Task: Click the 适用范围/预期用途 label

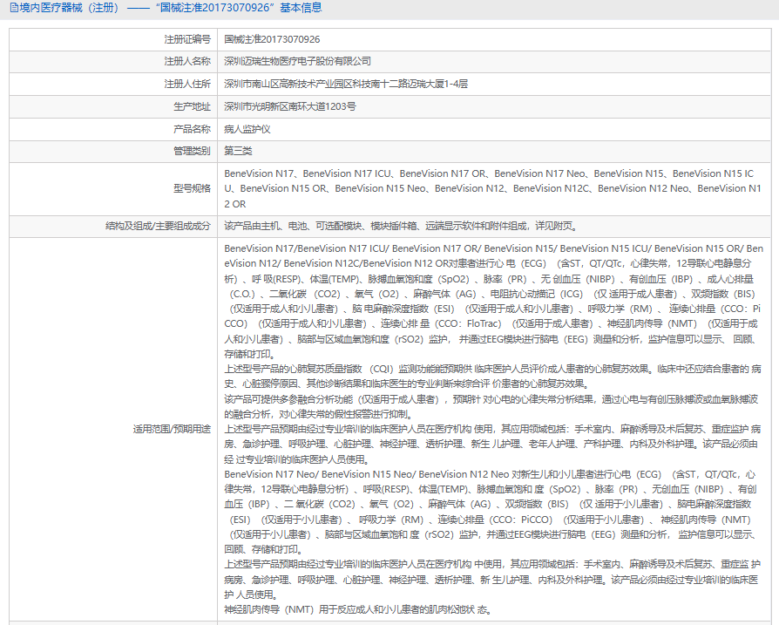Action: click(x=172, y=429)
